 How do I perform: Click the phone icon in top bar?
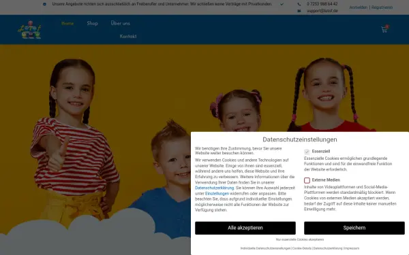299,4
